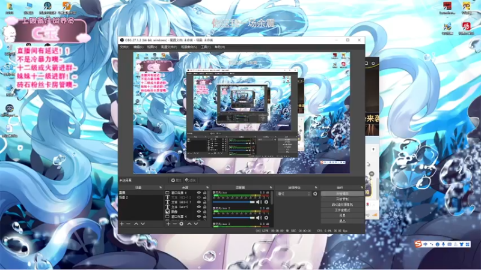The height and width of the screenshot is (270, 481).
Task: Open 设置 settings button in Controls
Action: point(342,215)
